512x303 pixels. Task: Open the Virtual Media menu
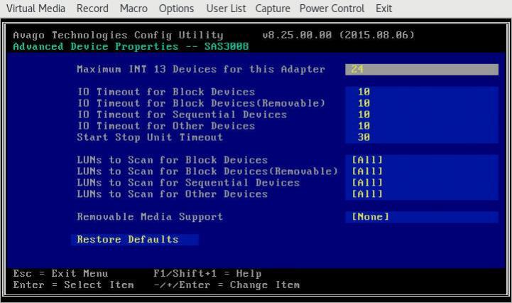click(36, 9)
